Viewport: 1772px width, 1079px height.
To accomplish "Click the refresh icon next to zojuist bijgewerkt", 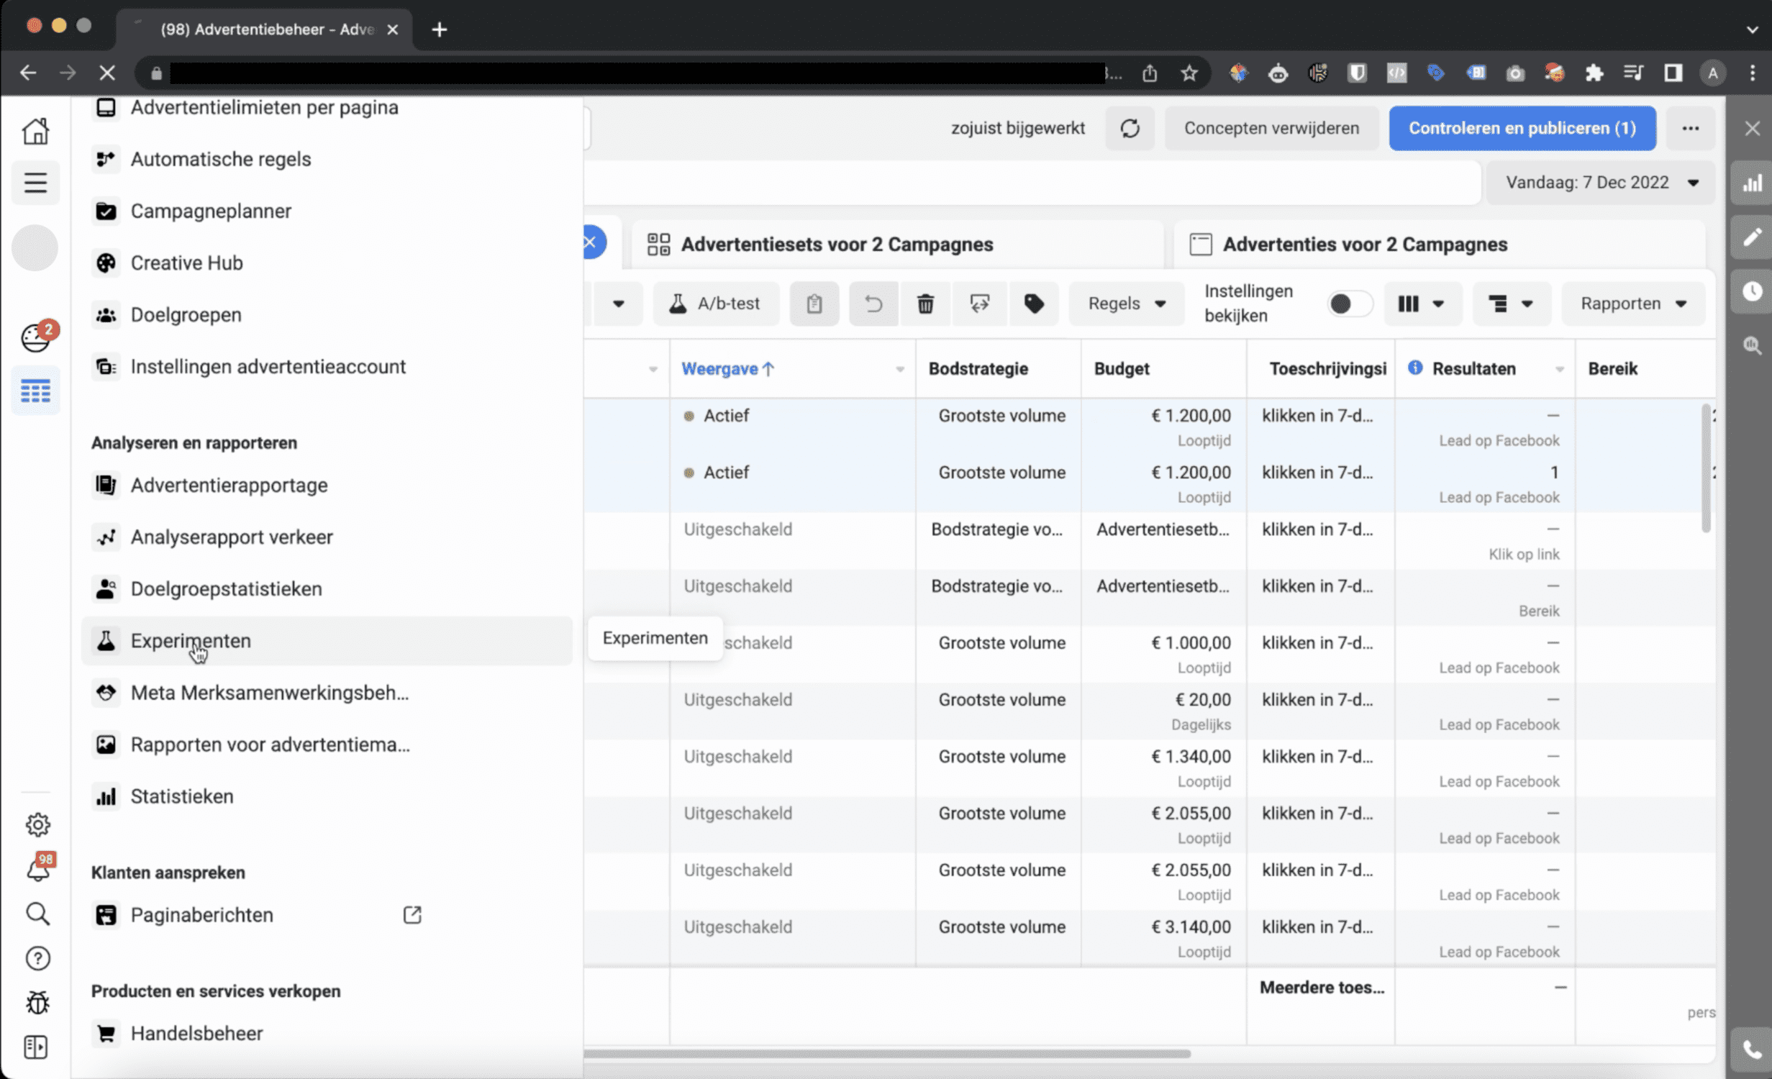I will tap(1130, 128).
